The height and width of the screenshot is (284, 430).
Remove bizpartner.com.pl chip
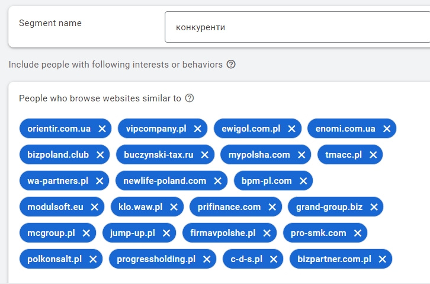pyautogui.click(x=382, y=259)
